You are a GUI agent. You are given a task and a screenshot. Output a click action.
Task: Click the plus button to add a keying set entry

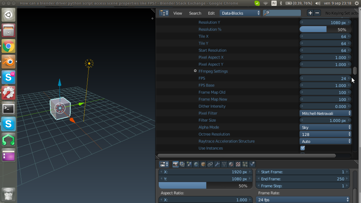click(310, 13)
